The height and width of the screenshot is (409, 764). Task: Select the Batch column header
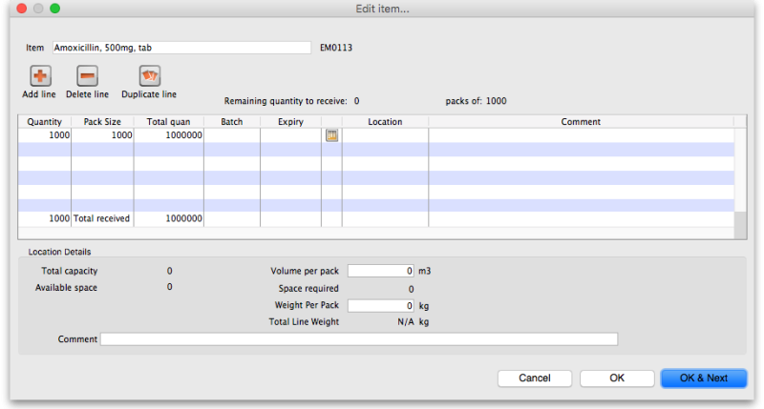coord(231,122)
